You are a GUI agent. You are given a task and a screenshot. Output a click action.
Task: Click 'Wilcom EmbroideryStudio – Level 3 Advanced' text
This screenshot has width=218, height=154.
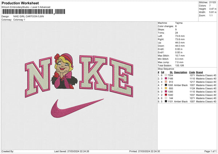point(26,7)
